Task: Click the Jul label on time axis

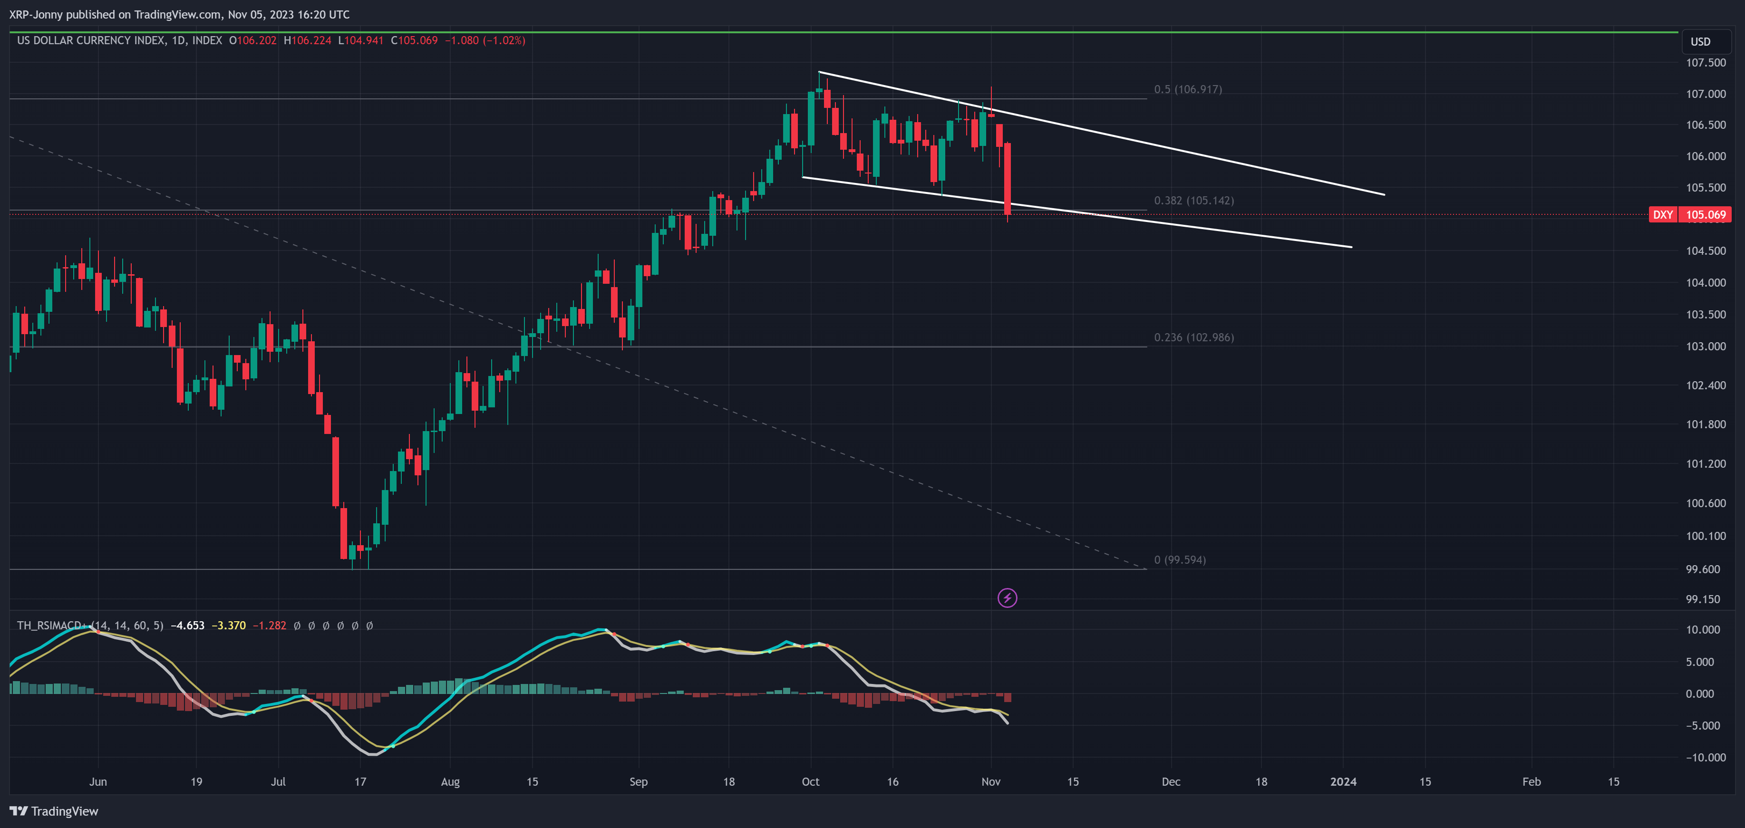Action: pyautogui.click(x=278, y=781)
